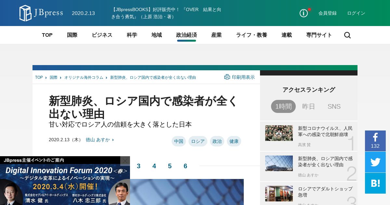
Task: Open ranking article ロシアでアダルトショップ急増
Action: click(x=325, y=192)
